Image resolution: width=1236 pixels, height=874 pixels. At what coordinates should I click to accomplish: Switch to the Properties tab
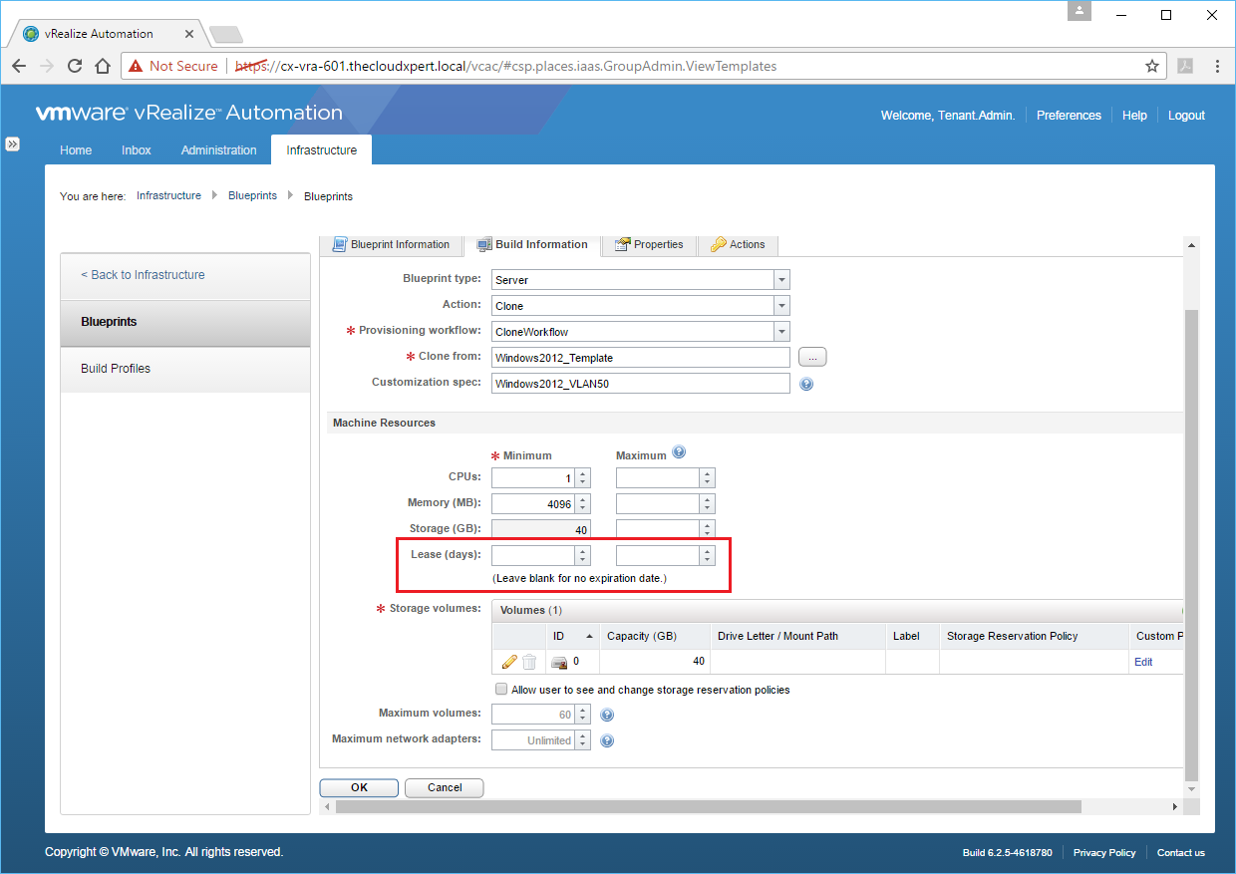coord(649,244)
